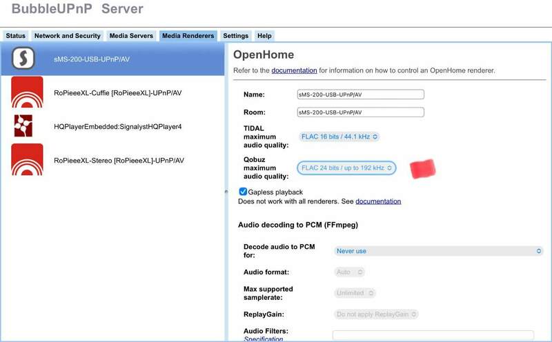This screenshot has width=552, height=342.
Task: Open Decode audio to PCM dropdown
Action: pos(438,251)
